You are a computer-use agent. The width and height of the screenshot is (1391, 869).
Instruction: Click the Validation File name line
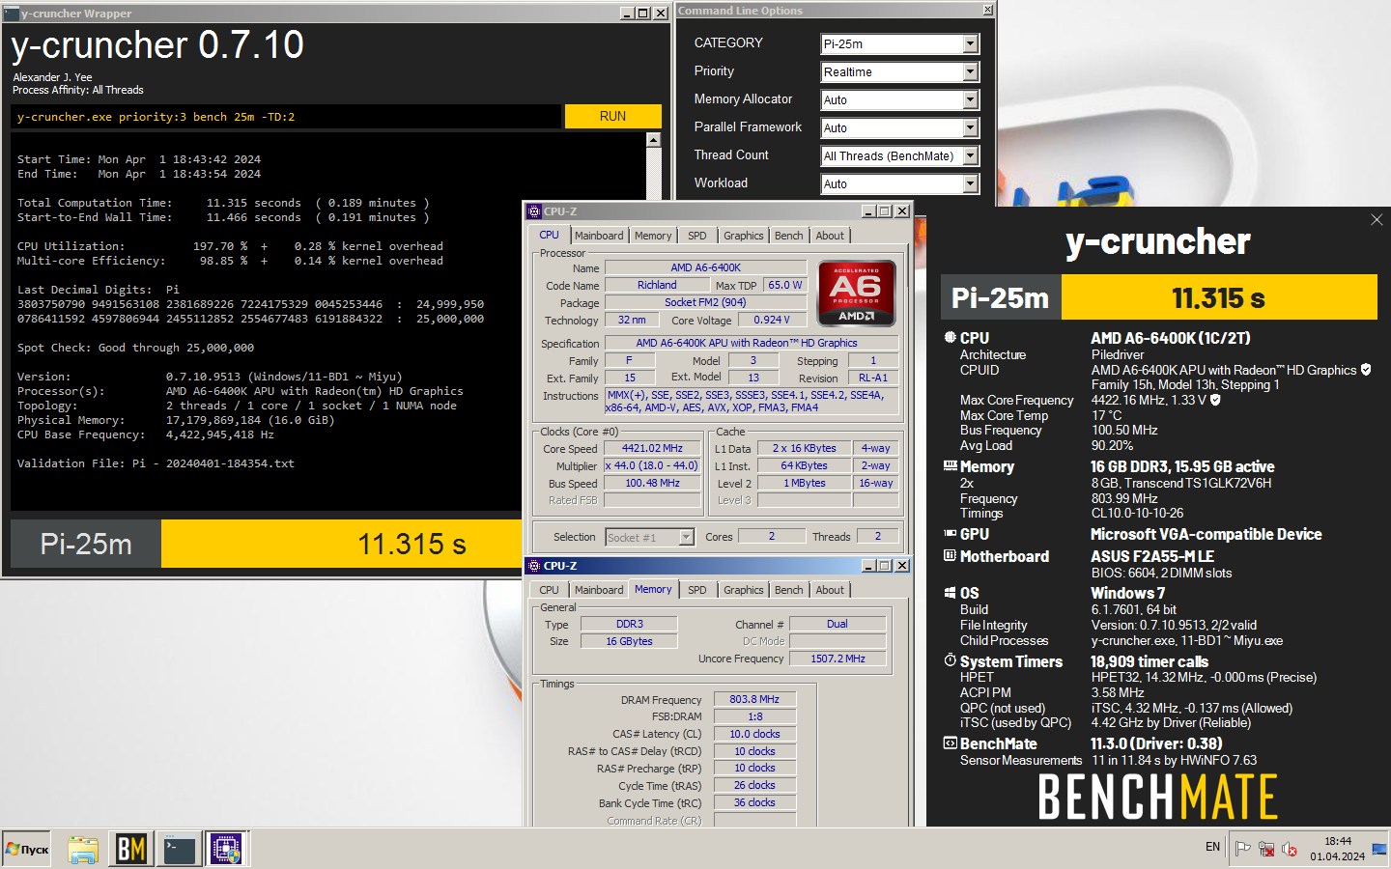coord(156,463)
